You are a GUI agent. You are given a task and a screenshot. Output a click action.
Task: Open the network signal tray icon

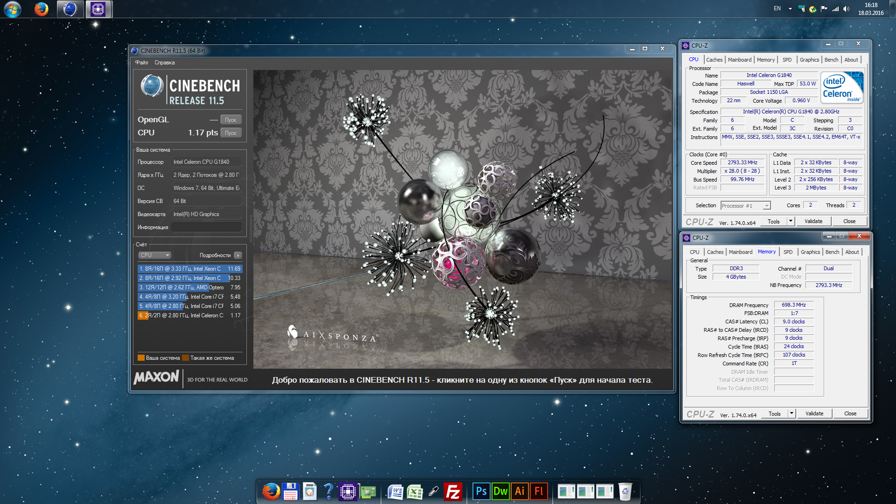coord(835,9)
